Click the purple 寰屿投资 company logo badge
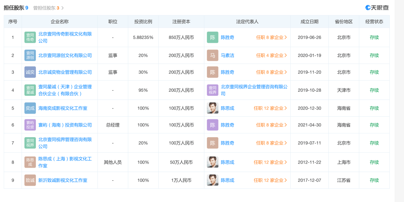This screenshot has height=202, width=404. pos(30,125)
